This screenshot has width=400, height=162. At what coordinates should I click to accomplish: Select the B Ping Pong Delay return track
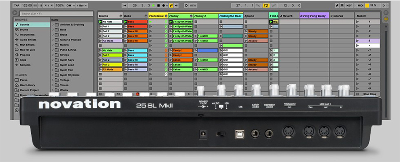pyautogui.click(x=314, y=16)
